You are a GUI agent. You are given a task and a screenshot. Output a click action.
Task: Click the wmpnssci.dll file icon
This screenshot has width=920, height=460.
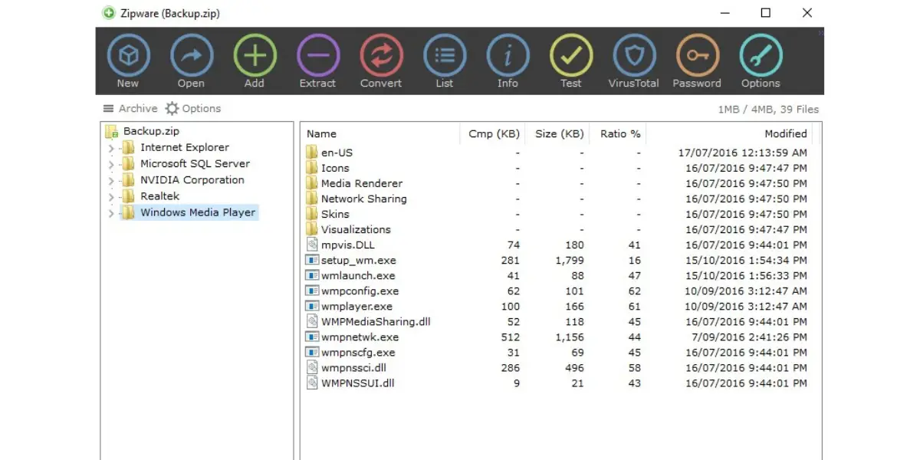(312, 367)
